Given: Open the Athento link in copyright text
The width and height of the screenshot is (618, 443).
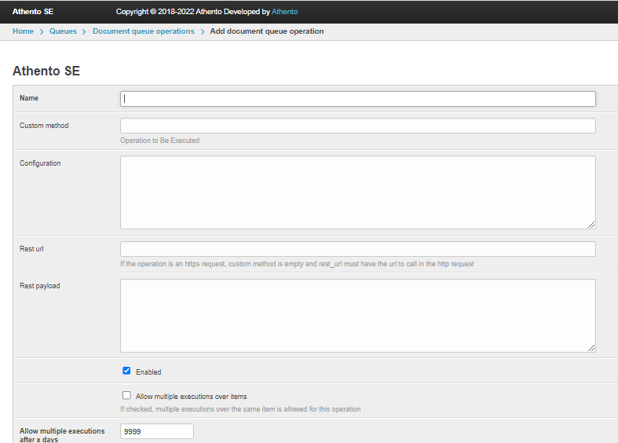Looking at the screenshot, I should (284, 12).
